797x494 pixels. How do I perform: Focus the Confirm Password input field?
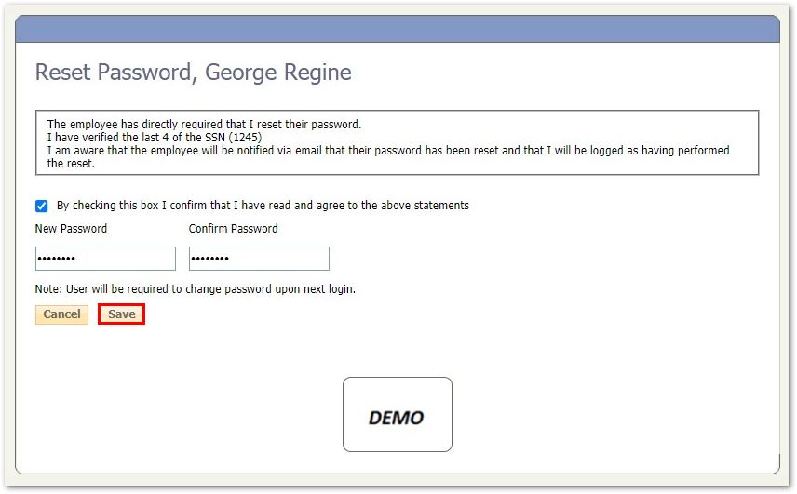pyautogui.click(x=259, y=259)
